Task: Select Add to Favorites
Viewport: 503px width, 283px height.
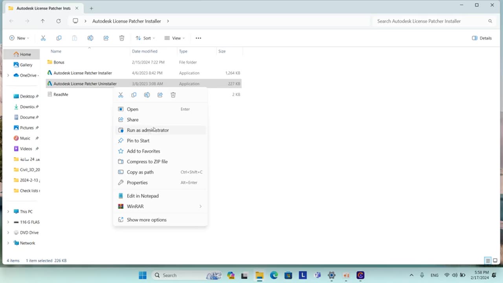Action: pos(160,151)
